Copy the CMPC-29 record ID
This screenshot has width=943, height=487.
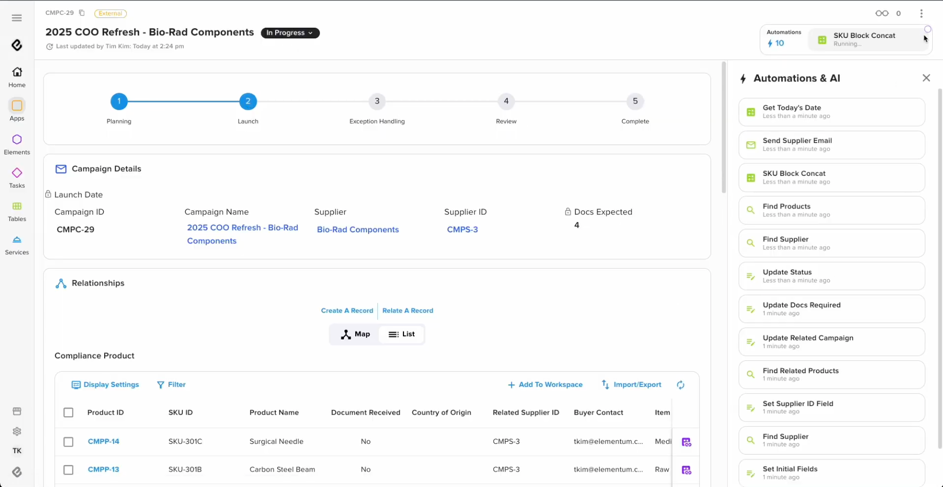(x=82, y=13)
